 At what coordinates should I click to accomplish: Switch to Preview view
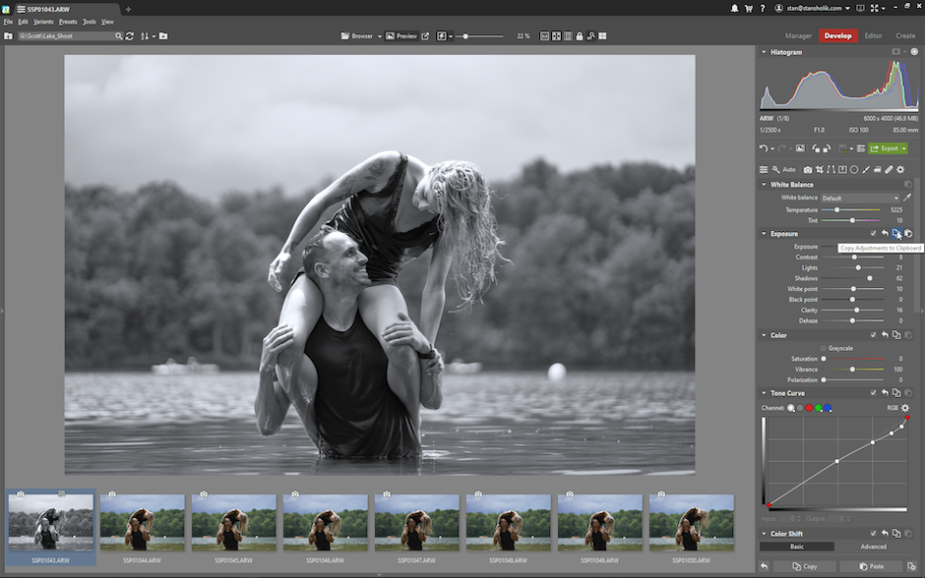pyautogui.click(x=401, y=36)
